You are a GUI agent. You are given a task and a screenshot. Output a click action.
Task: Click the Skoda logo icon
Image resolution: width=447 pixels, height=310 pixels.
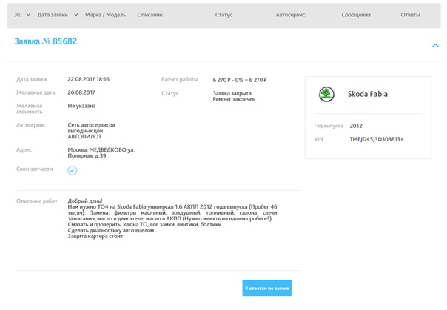coord(326,94)
